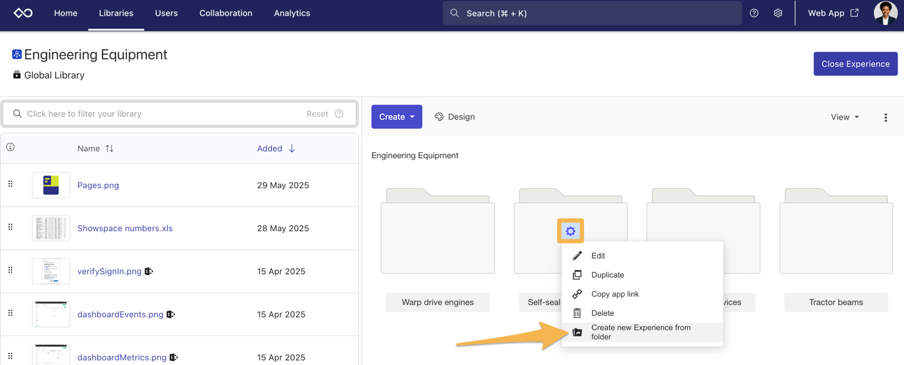Open the View dropdown menu
Screen dimensions: 904x365
[x=844, y=117]
